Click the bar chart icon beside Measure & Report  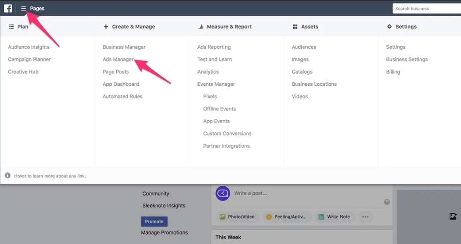pyautogui.click(x=201, y=26)
